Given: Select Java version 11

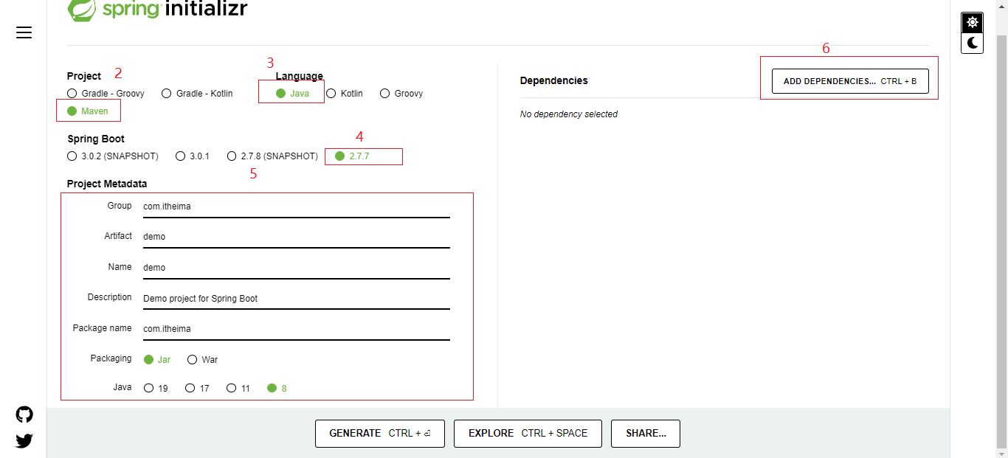Looking at the screenshot, I should (232, 388).
